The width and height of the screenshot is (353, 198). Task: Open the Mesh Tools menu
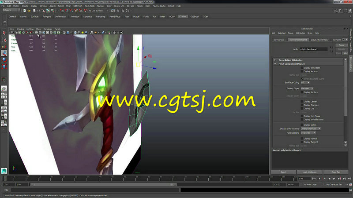pyautogui.click(x=90, y=6)
